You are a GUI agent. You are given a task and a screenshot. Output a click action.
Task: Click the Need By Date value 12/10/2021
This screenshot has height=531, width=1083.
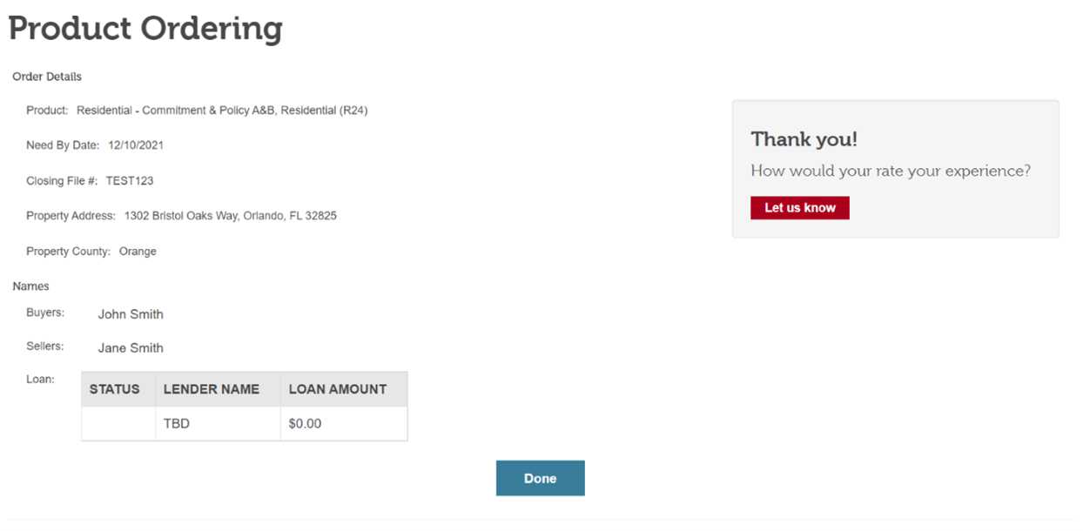136,145
